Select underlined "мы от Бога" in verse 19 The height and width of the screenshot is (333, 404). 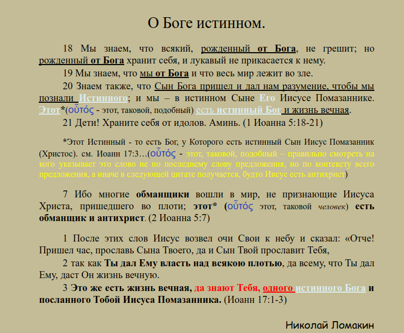[164, 73]
